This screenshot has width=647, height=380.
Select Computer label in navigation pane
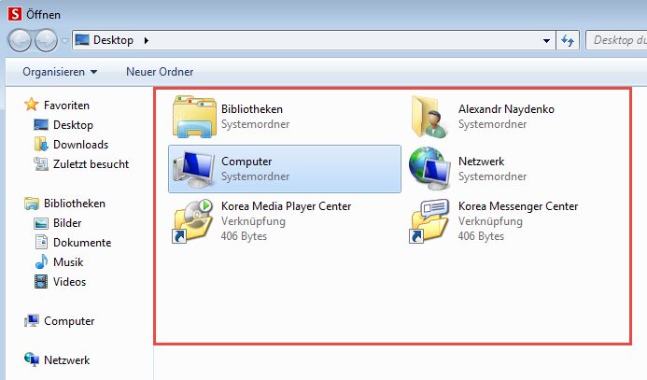pyautogui.click(x=69, y=321)
